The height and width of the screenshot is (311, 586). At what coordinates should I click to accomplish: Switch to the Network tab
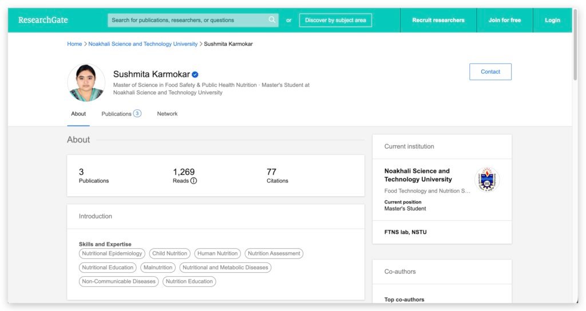pos(167,114)
